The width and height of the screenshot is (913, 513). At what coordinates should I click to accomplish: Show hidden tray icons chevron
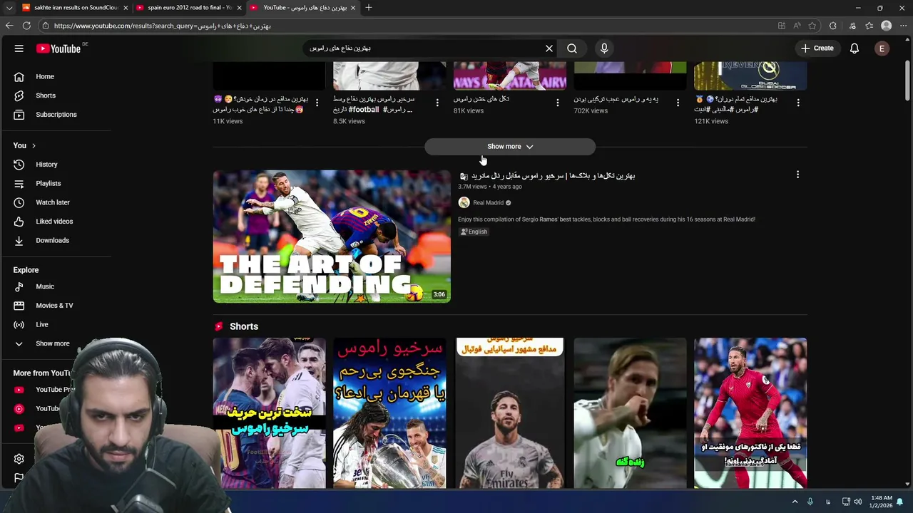(x=795, y=502)
